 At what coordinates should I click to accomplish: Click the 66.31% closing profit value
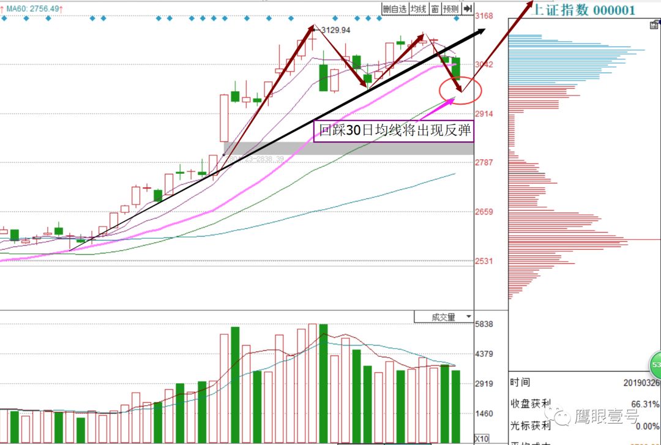coord(645,404)
